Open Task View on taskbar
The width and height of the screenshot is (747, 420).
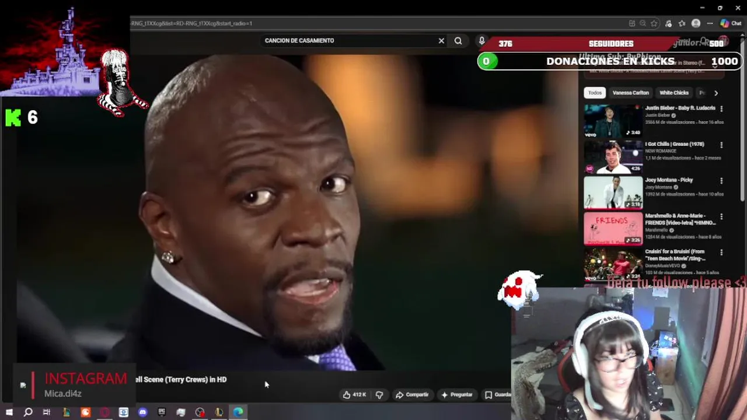[x=47, y=412]
